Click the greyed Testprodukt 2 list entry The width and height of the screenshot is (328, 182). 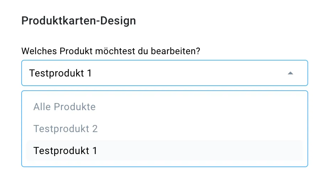[x=164, y=129]
